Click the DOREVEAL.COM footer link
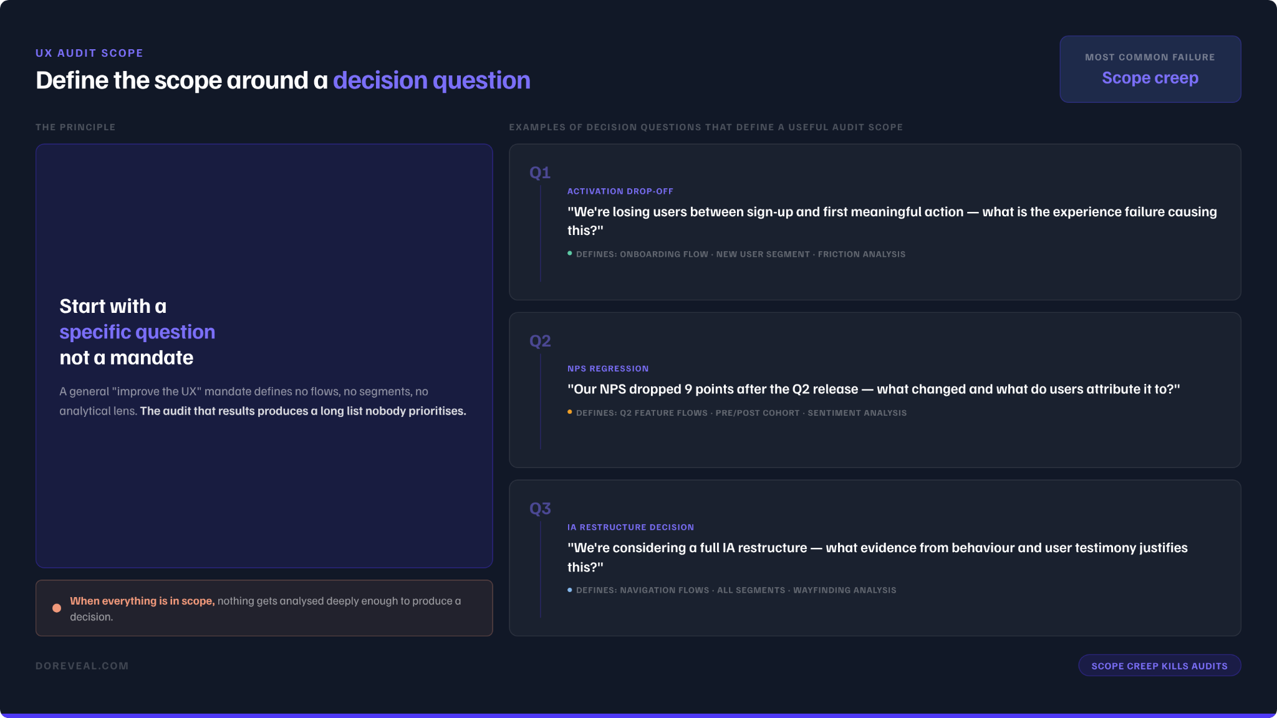 [82, 666]
